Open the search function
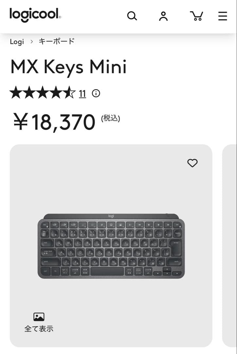 (132, 15)
